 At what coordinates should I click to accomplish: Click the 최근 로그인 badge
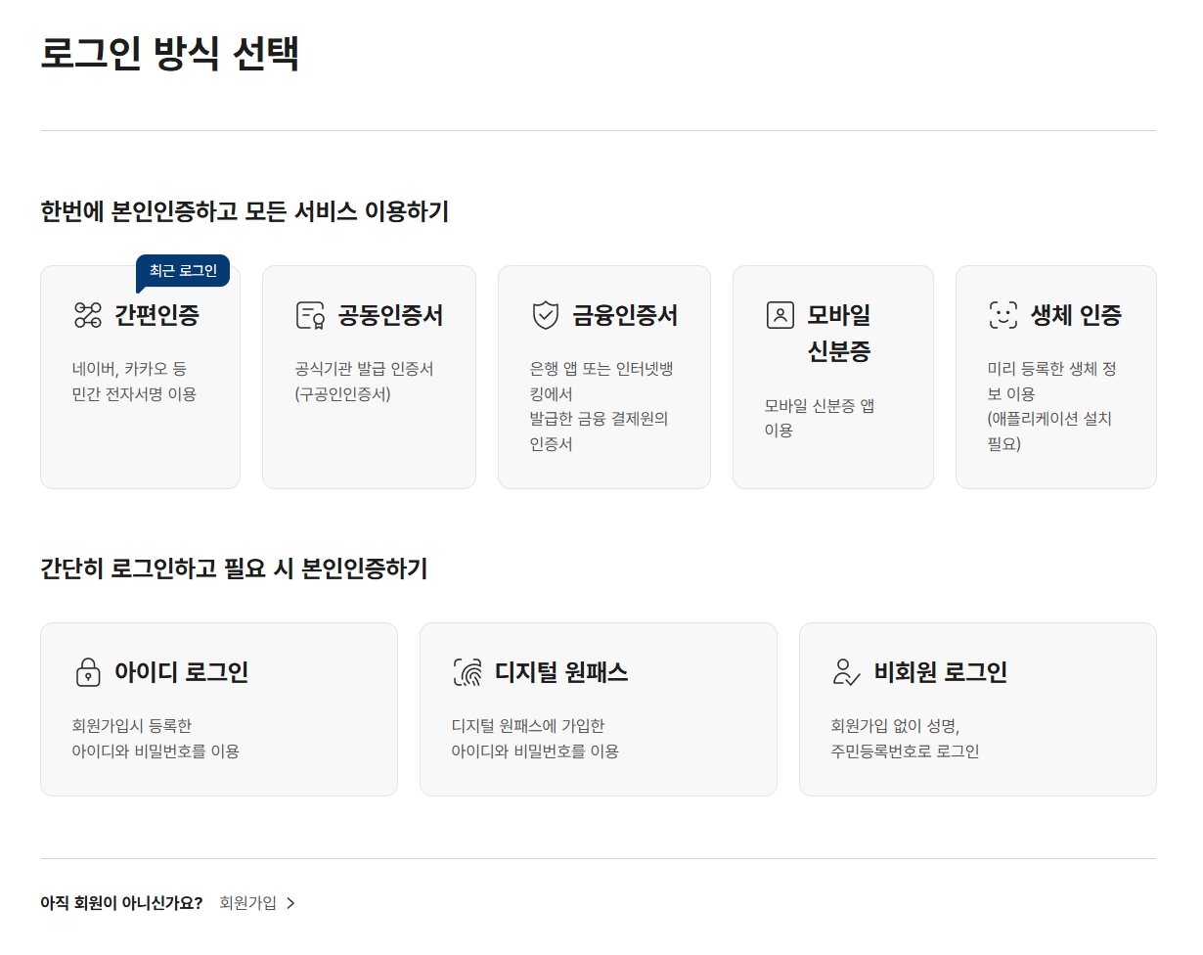[183, 271]
